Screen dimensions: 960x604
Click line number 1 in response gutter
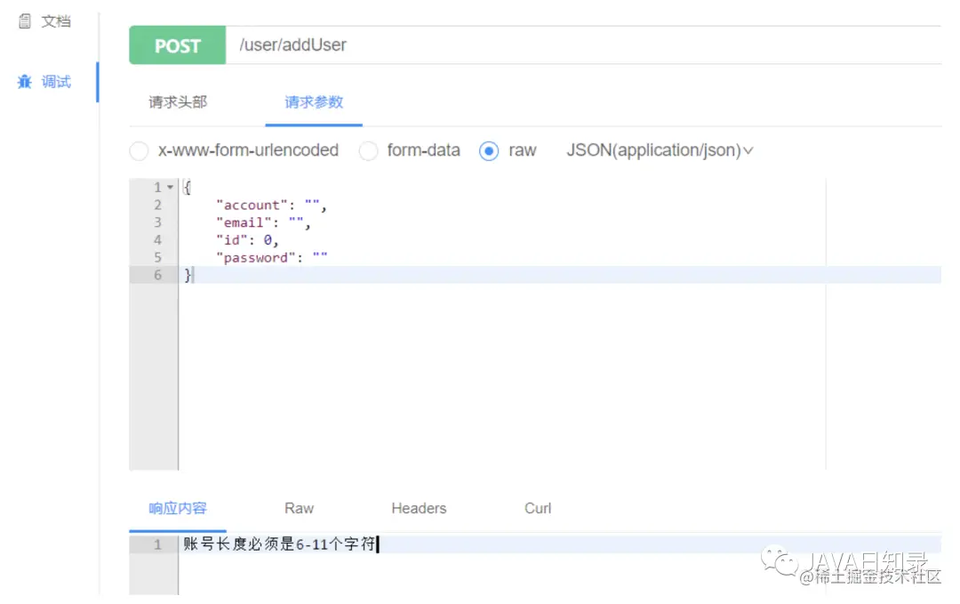coord(157,544)
